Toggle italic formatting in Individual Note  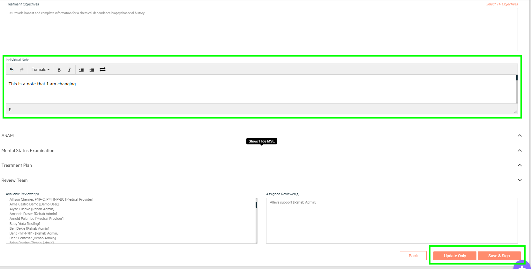[69, 70]
